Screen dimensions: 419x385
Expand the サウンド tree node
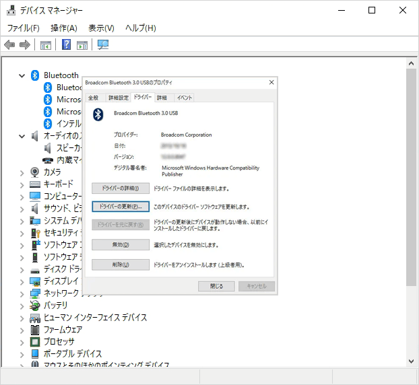point(22,209)
